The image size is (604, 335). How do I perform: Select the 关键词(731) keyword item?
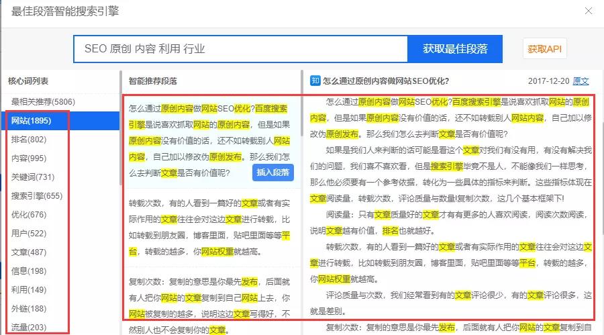(x=32, y=177)
